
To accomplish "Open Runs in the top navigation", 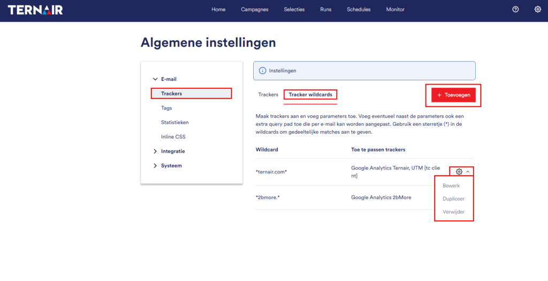I will click(x=326, y=10).
